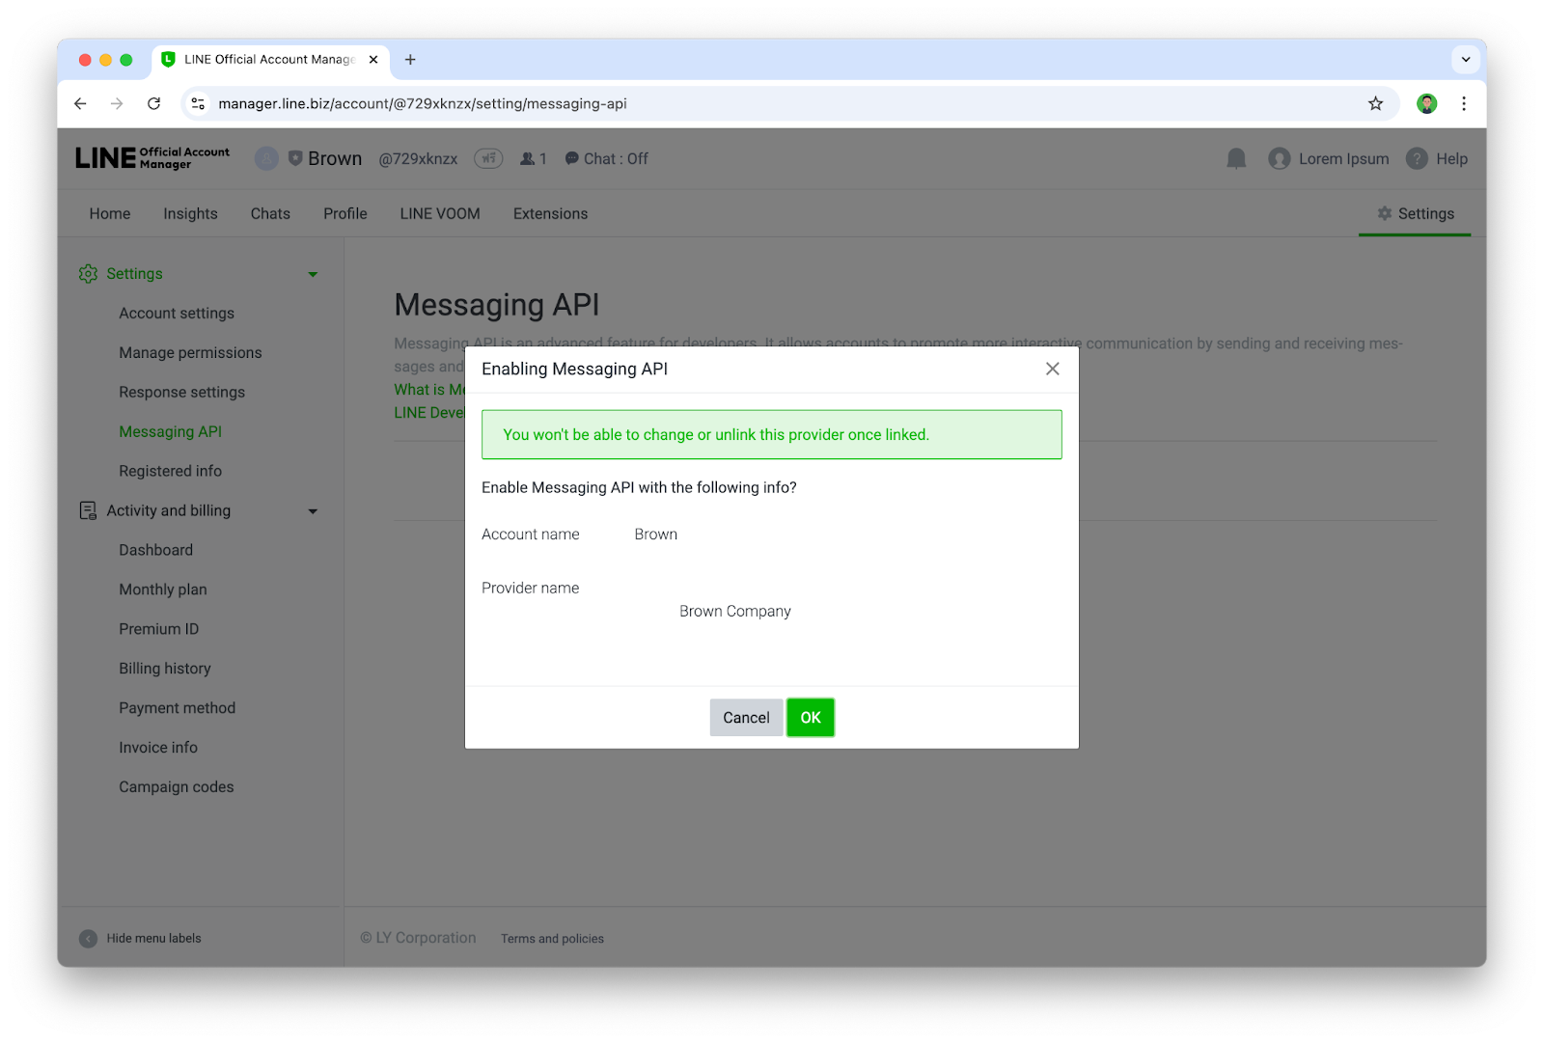Click the Brown account name in header

(x=335, y=158)
